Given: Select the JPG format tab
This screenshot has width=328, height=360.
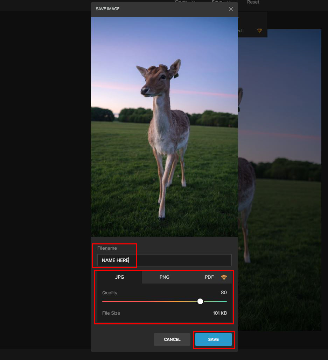Looking at the screenshot, I should pos(120,277).
